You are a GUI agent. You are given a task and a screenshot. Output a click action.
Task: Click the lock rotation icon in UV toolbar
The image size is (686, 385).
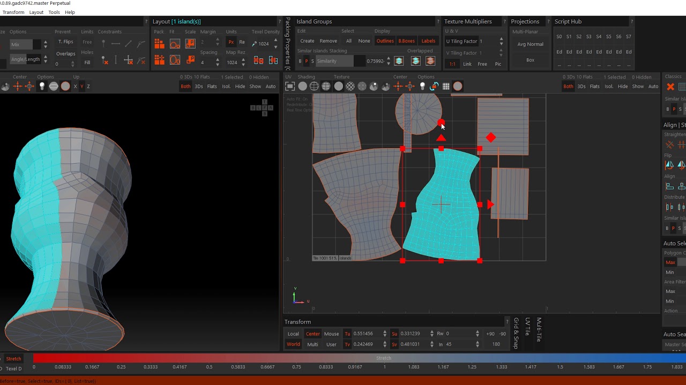point(434,86)
